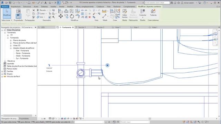This screenshot has height=124, width=221.
Task: Select Norte - Fontanería elevation in browser
Action: [x=23, y=53]
